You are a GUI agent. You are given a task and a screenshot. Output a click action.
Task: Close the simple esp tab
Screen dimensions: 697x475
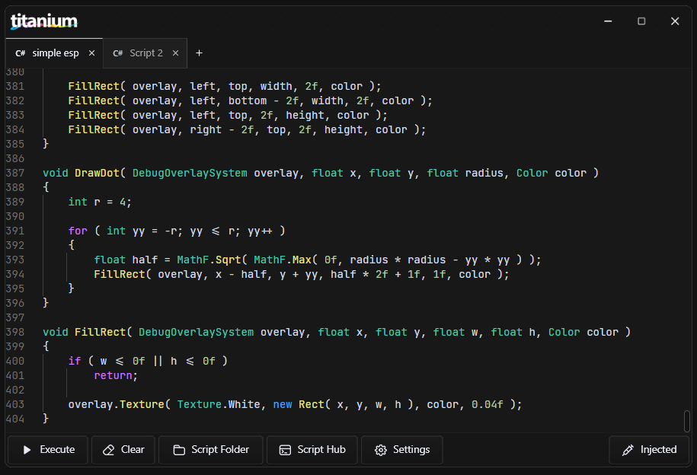91,53
